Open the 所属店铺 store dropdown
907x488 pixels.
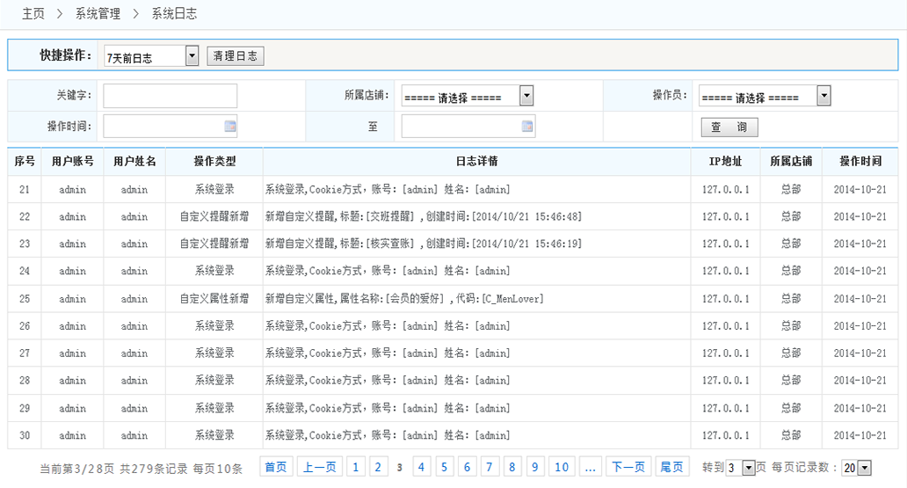point(526,96)
